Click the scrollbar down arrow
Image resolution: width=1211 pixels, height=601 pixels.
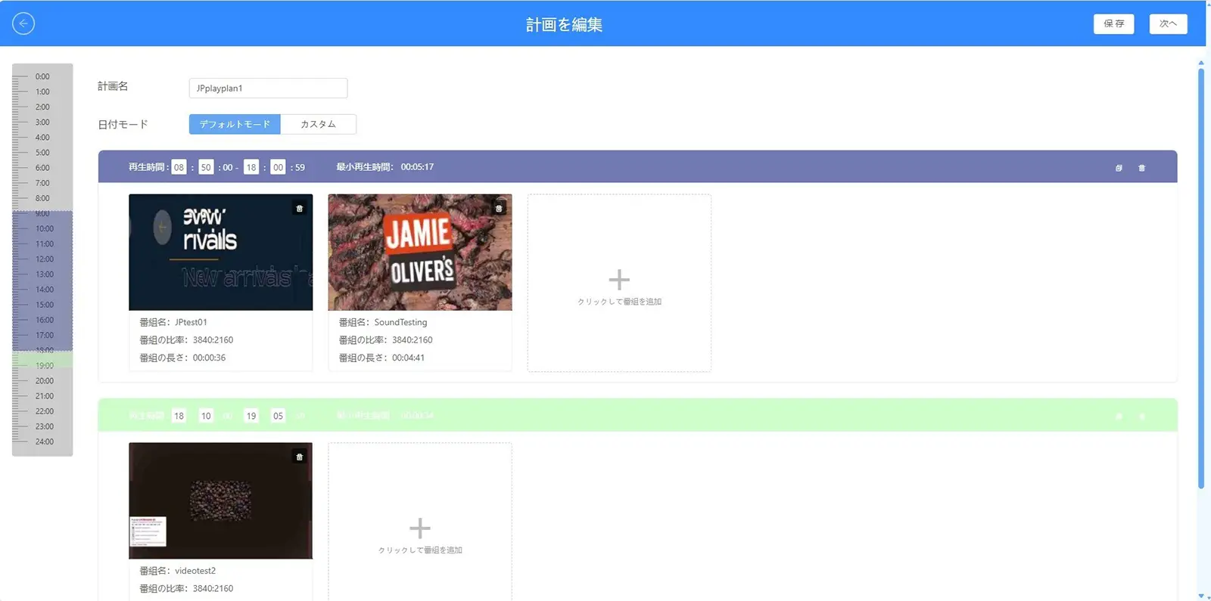tap(1200, 596)
